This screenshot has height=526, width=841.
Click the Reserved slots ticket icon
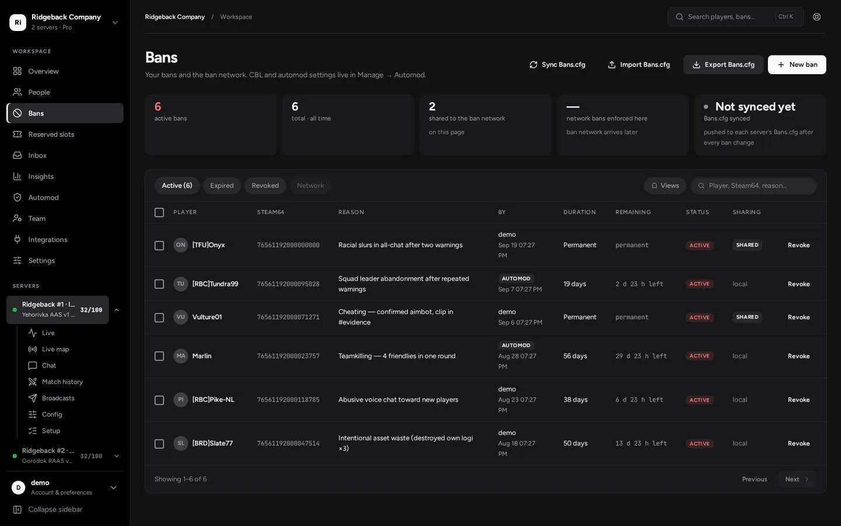coord(18,134)
